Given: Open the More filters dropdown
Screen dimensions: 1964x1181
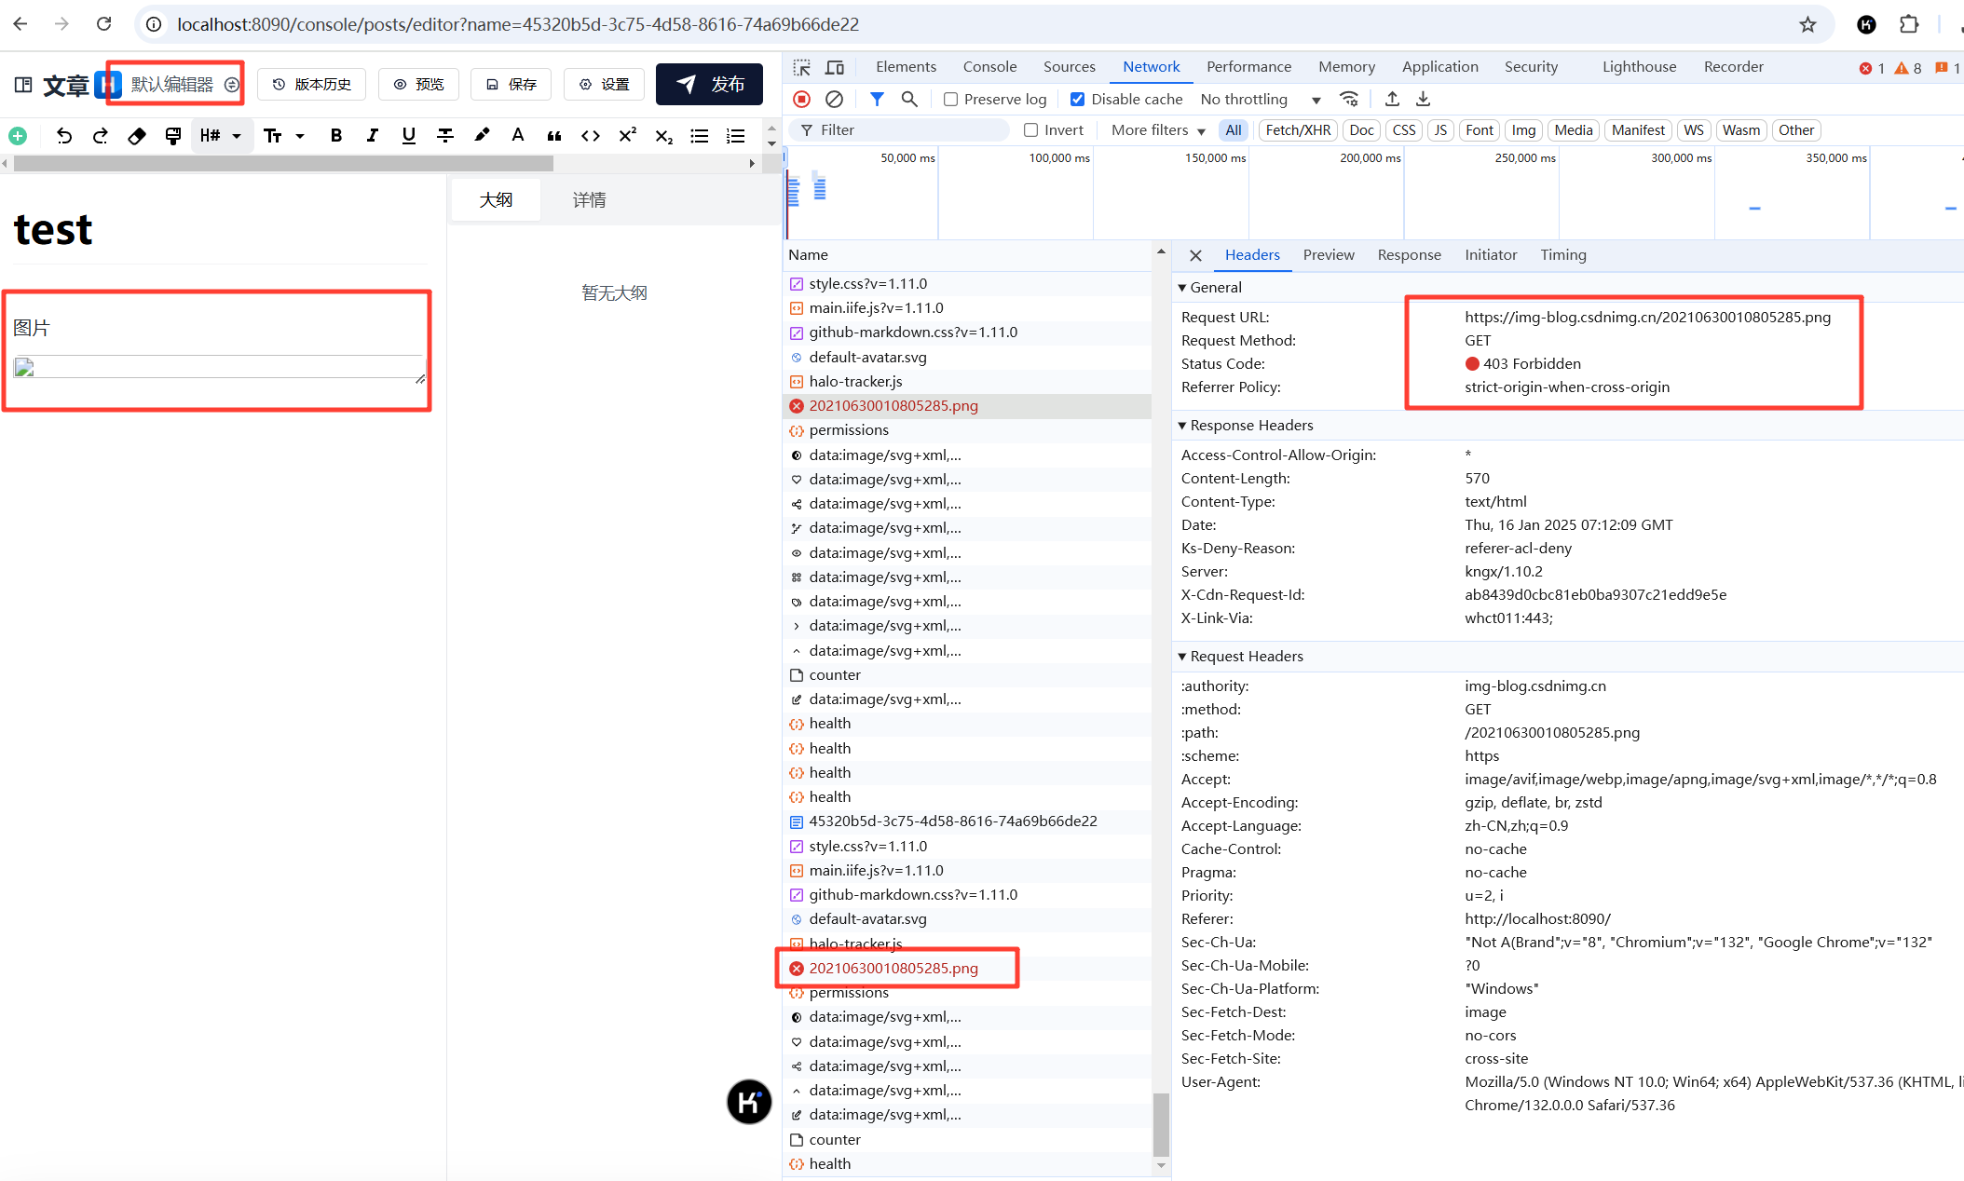Looking at the screenshot, I should point(1158,130).
